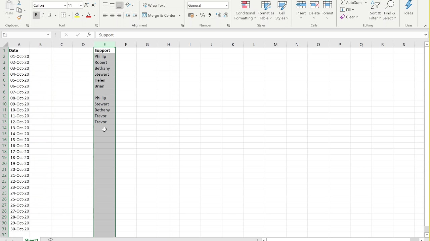Toggle Bold formatting

[36, 15]
